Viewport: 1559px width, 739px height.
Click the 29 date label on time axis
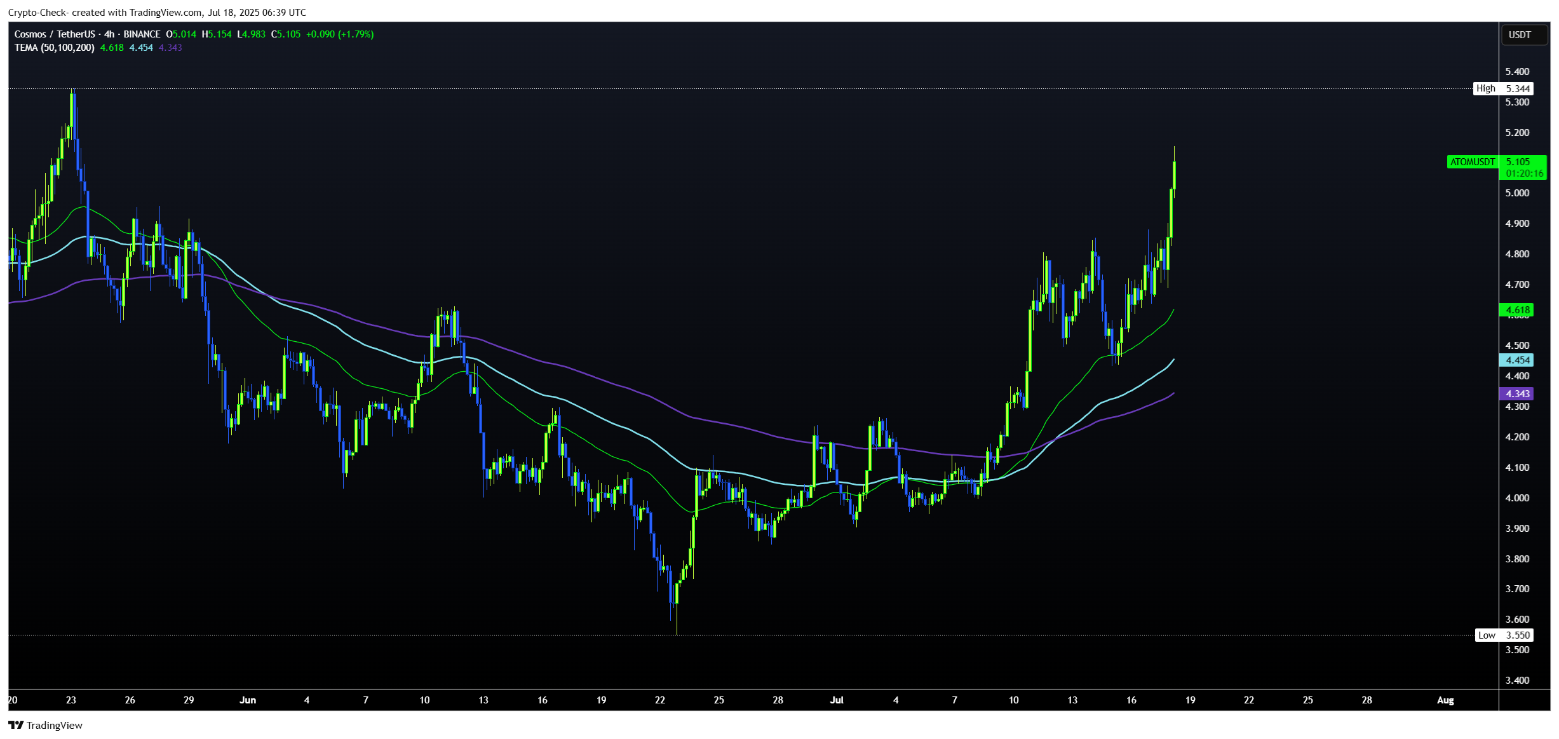[x=189, y=700]
